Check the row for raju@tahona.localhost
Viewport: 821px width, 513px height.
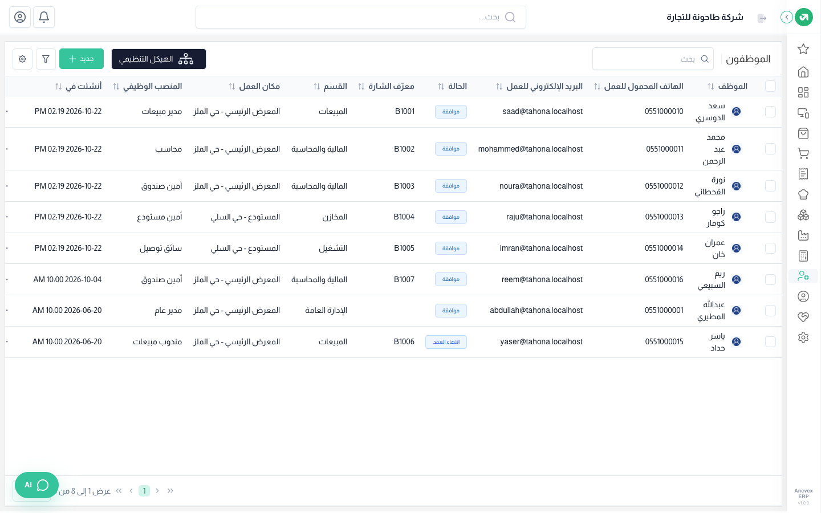770,217
